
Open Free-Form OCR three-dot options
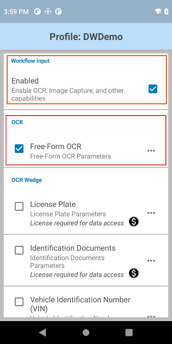pos(151,151)
